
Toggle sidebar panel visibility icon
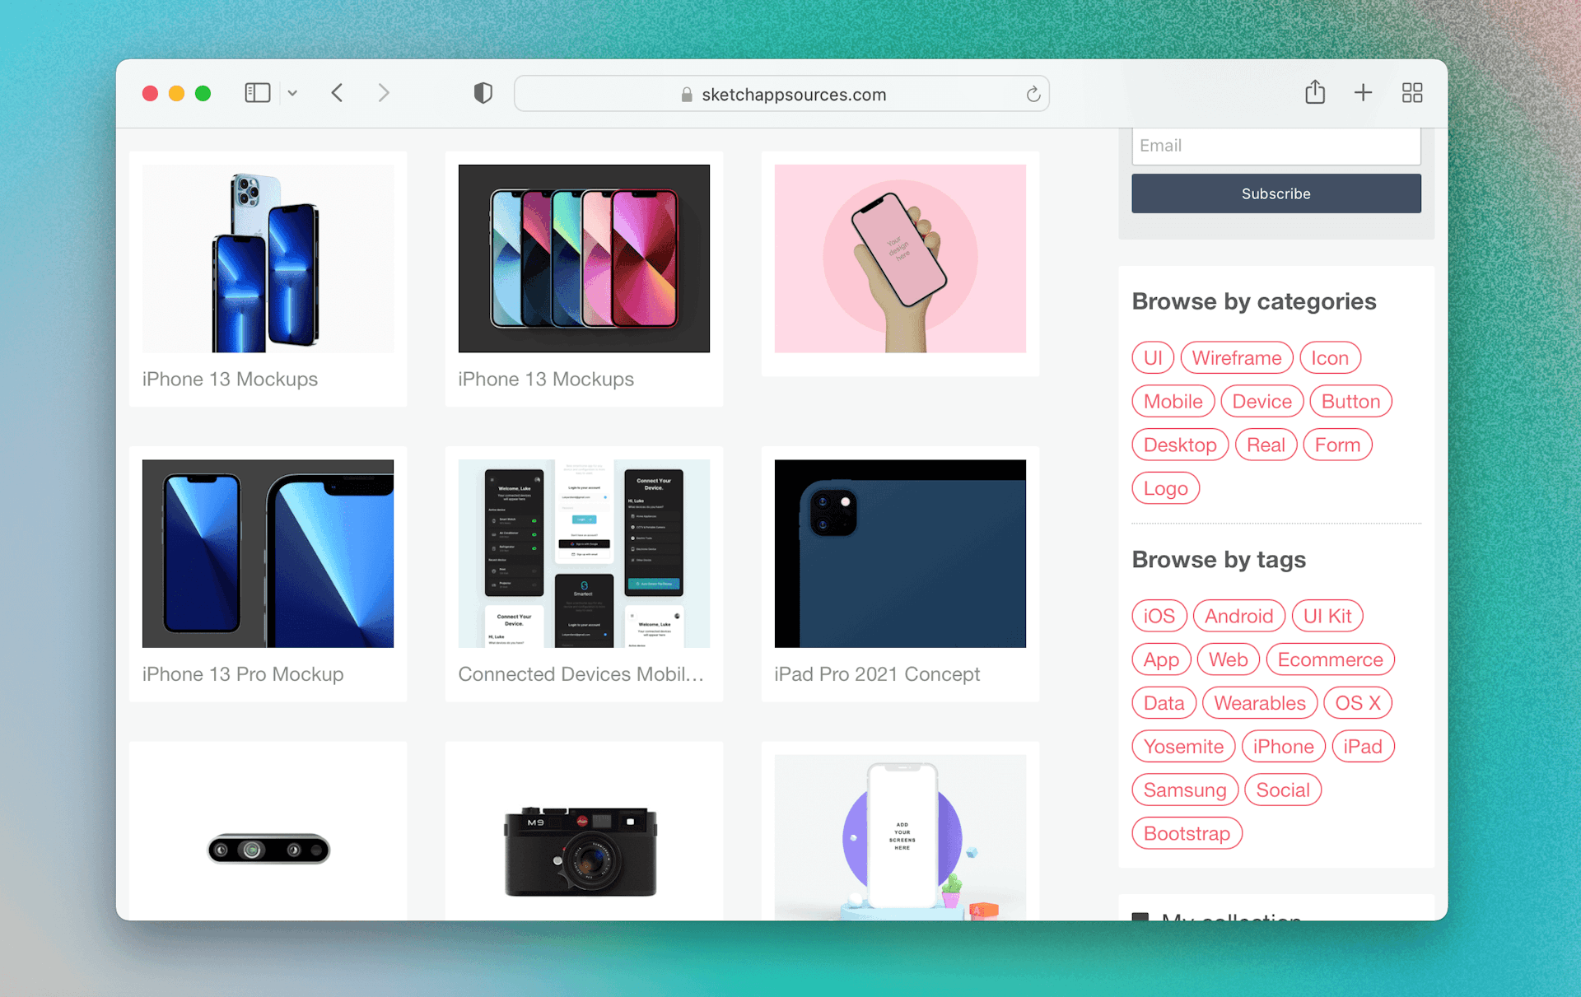point(256,93)
